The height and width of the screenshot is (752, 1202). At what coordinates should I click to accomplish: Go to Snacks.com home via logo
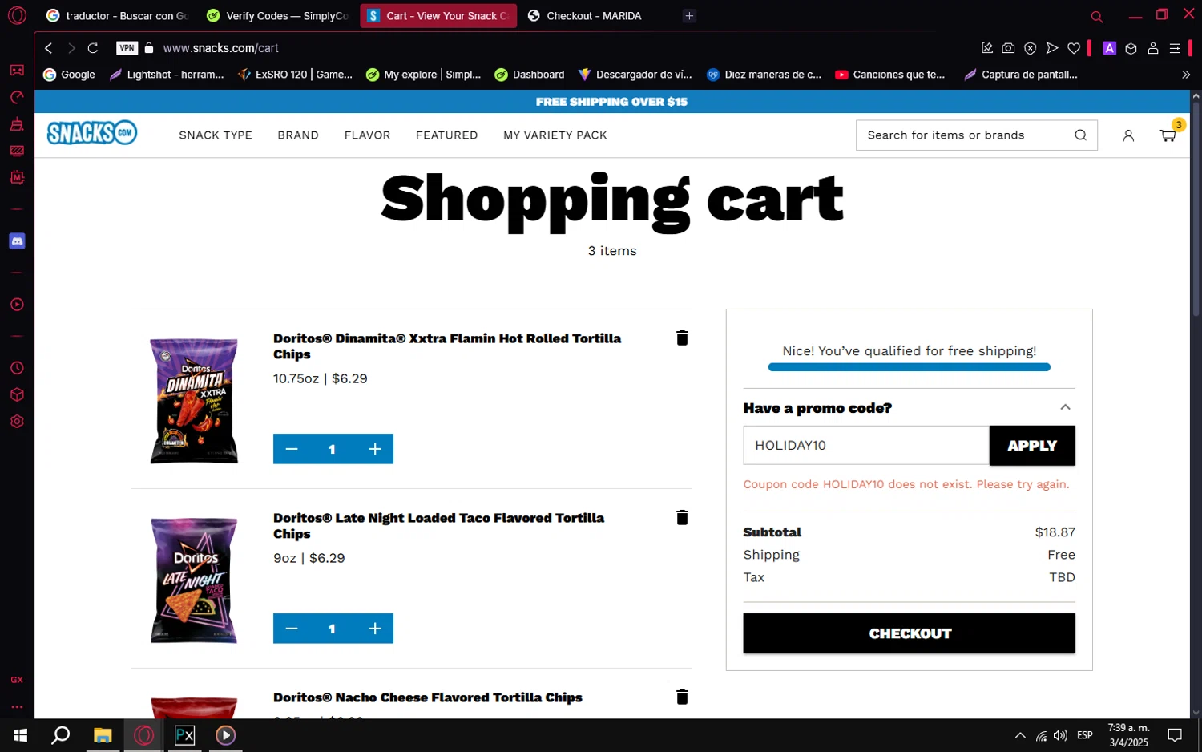[92, 133]
